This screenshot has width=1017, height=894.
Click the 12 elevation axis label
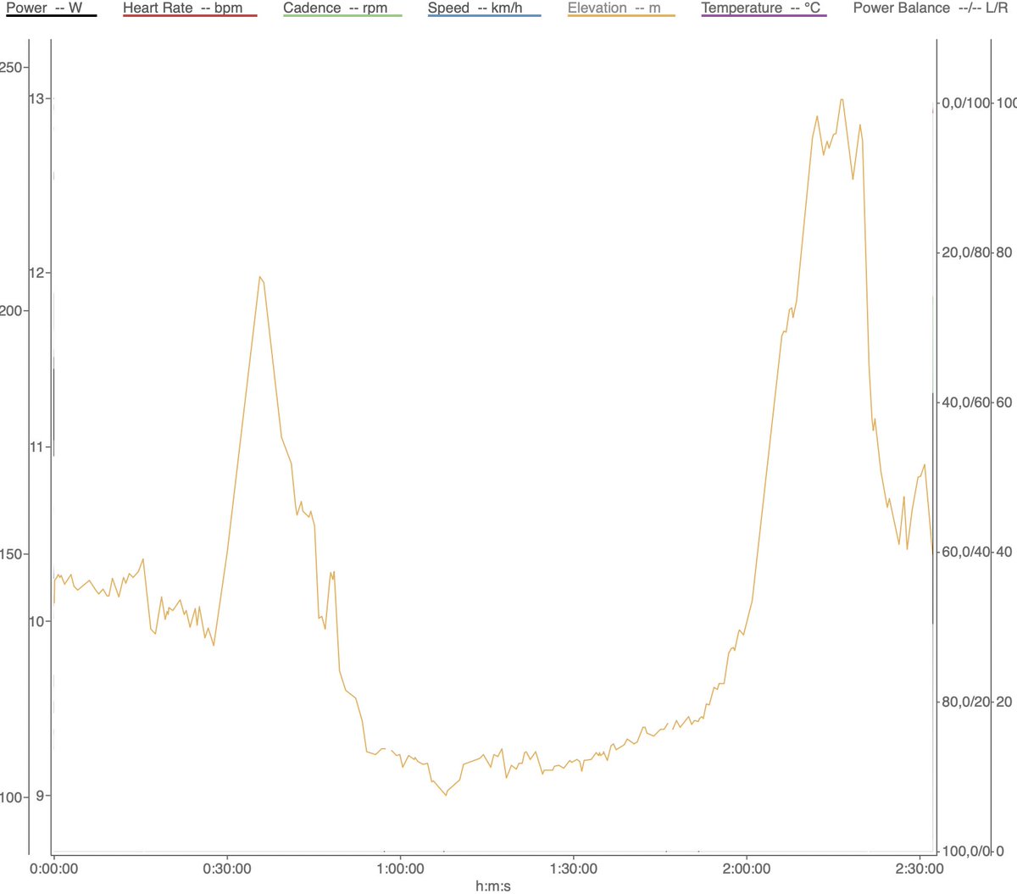[36, 274]
